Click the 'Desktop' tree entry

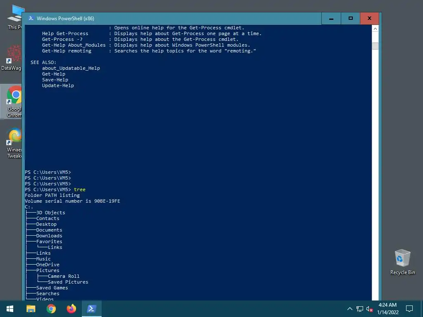[x=46, y=224]
